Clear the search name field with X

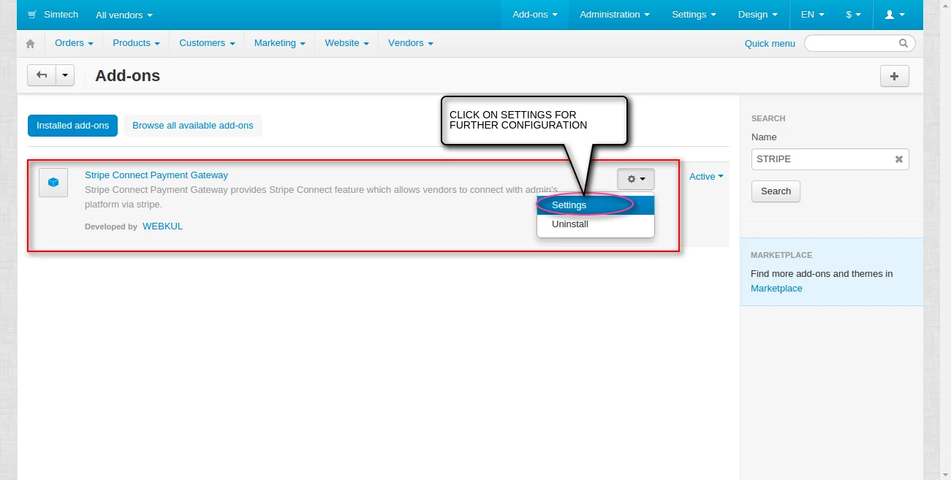[899, 159]
